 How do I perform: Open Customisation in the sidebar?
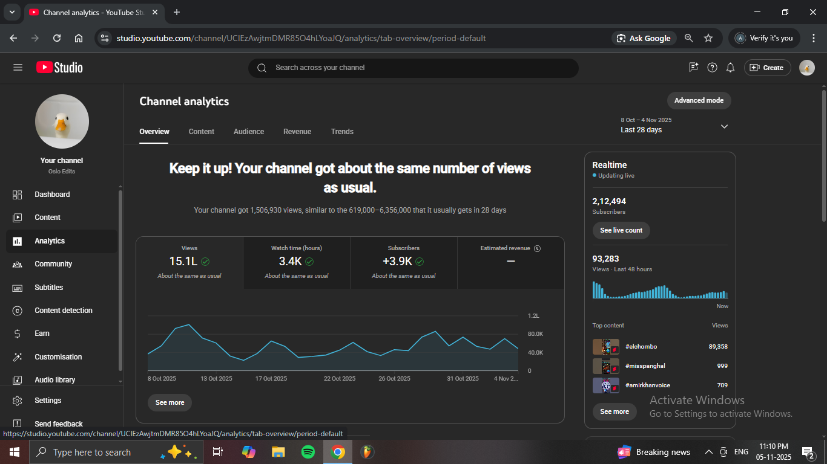pos(58,357)
